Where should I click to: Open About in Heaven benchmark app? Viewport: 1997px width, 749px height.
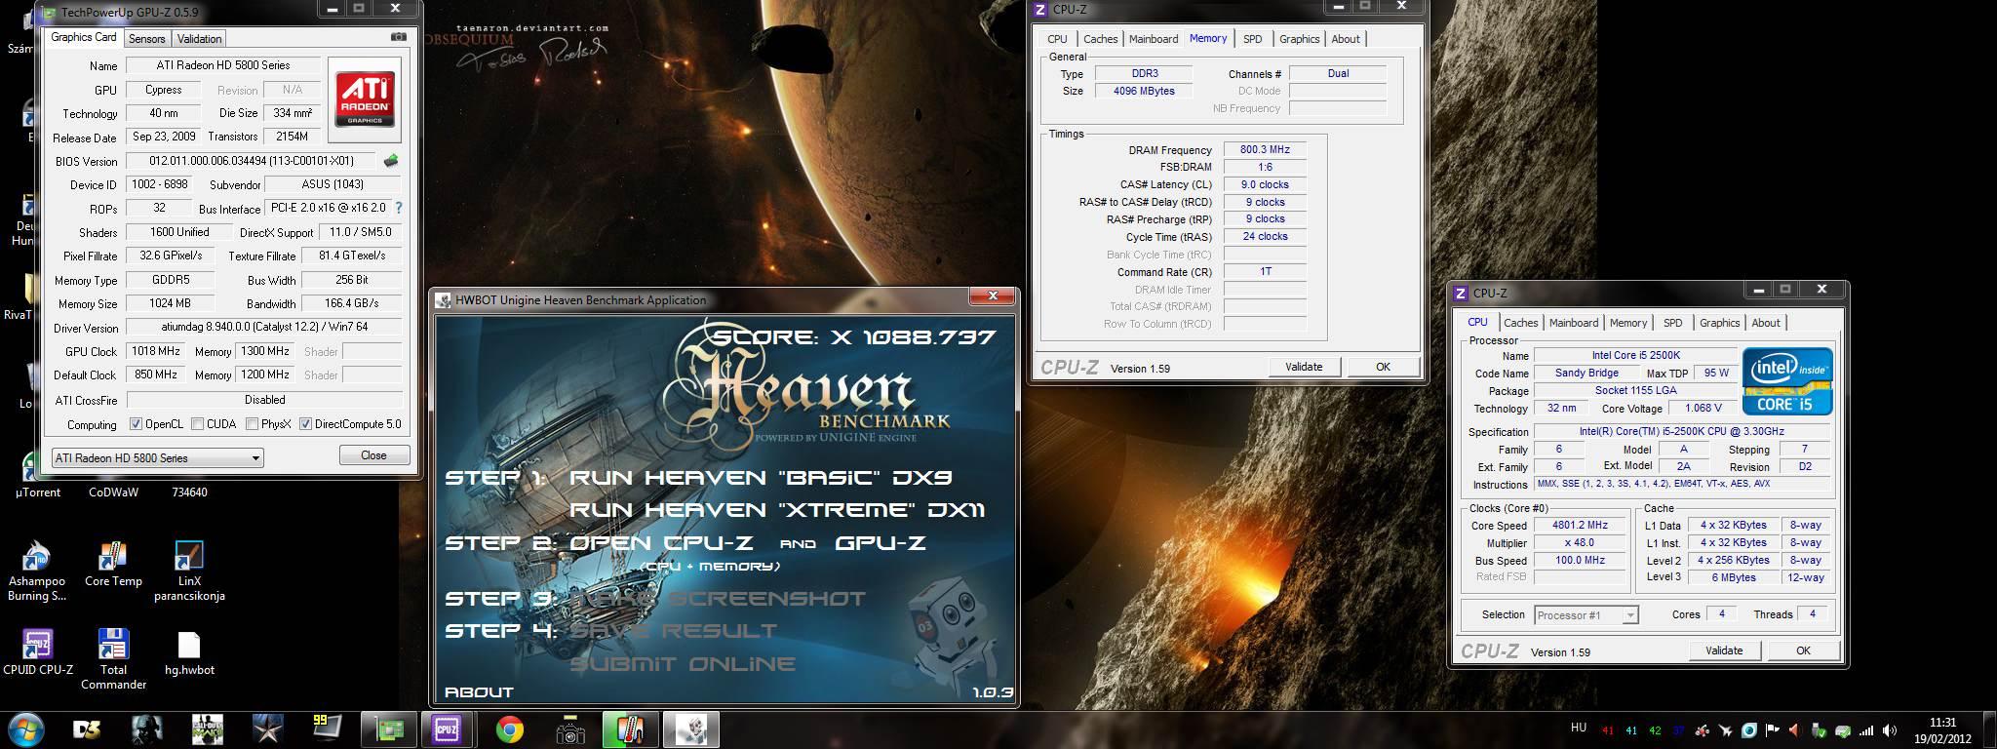pos(479,692)
